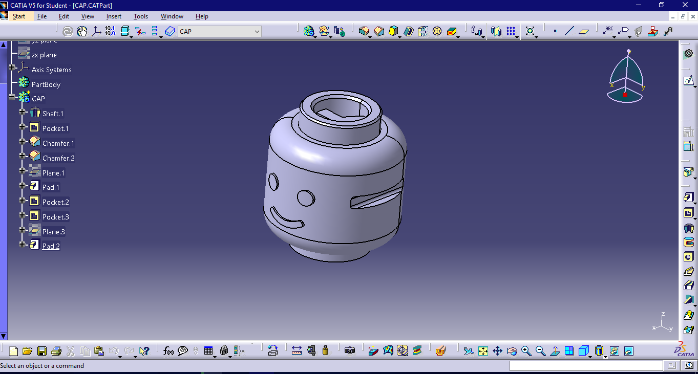The height and width of the screenshot is (374, 698).
Task: Click the Line creation tool
Action: point(569,31)
